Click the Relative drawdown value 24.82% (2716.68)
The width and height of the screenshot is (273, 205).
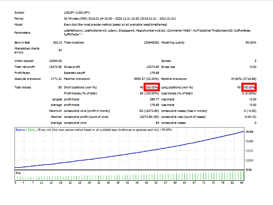click(x=244, y=79)
